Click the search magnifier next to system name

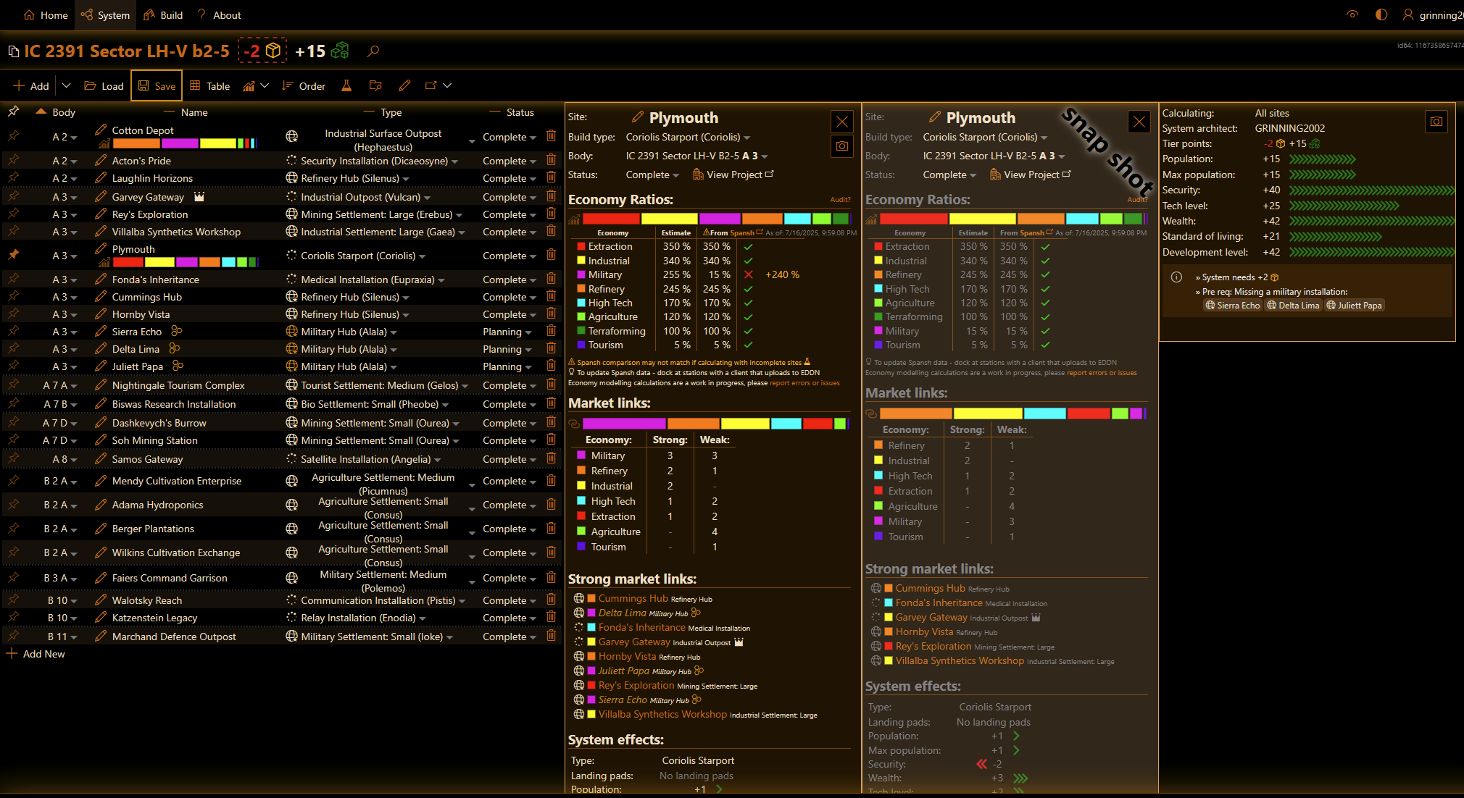tap(373, 51)
